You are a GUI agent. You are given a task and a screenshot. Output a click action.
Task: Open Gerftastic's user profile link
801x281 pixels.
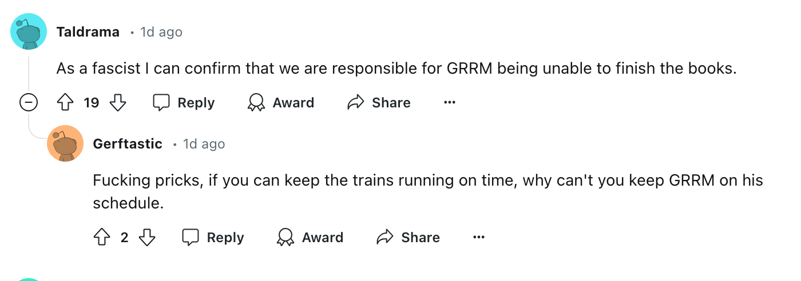(x=128, y=144)
